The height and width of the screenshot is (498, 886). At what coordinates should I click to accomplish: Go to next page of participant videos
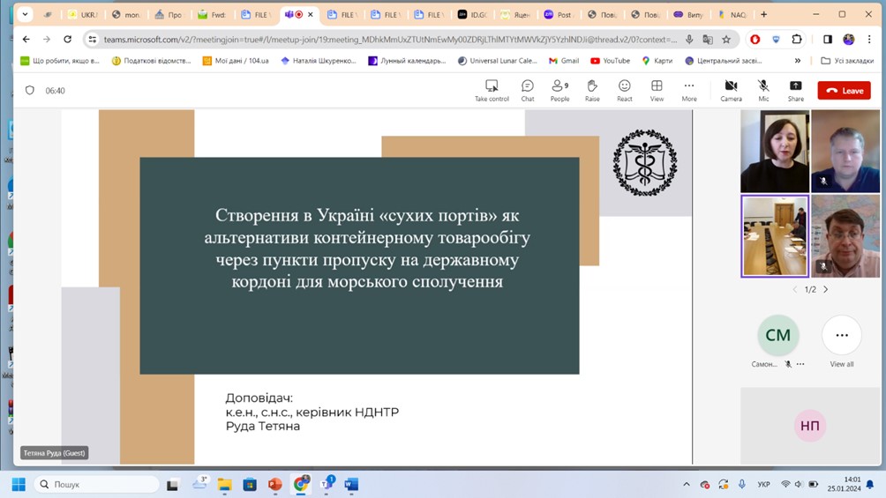coord(825,289)
